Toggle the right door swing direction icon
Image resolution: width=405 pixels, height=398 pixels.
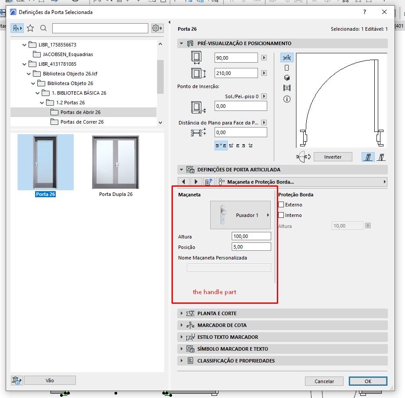[x=381, y=156]
